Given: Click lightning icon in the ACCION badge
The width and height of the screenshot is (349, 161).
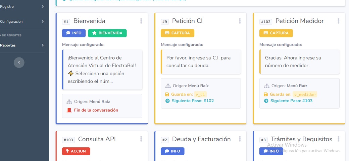Looking at the screenshot, I should 67,151.
